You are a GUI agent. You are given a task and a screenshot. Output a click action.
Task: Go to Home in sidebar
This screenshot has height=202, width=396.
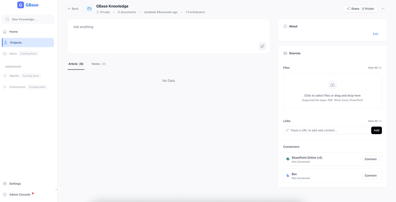tap(14, 32)
